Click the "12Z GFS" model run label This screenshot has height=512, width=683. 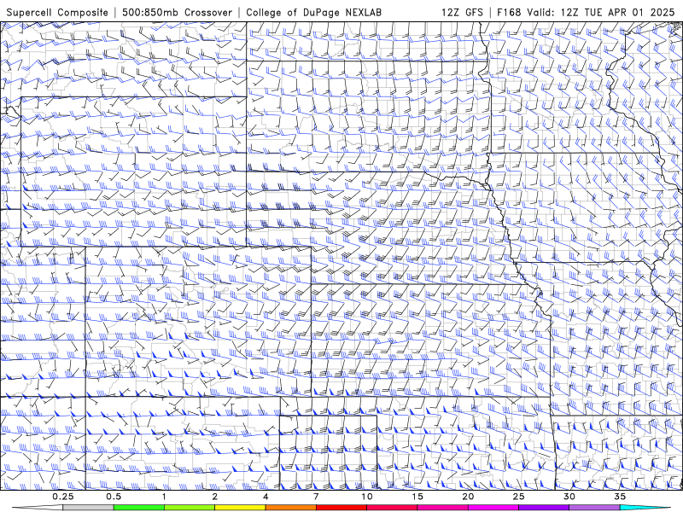point(462,13)
